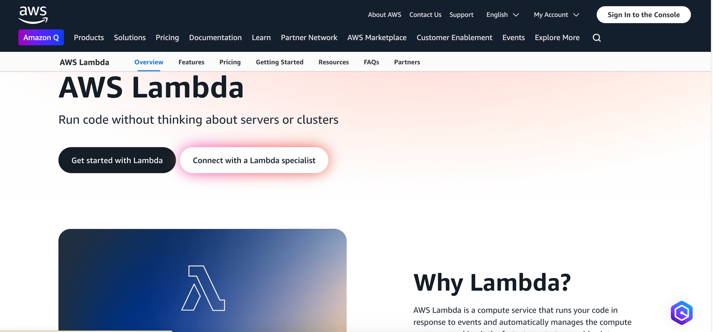Click the AWS Lambda sub-navigation title
Viewport: 713px width, 332px height.
(x=84, y=62)
